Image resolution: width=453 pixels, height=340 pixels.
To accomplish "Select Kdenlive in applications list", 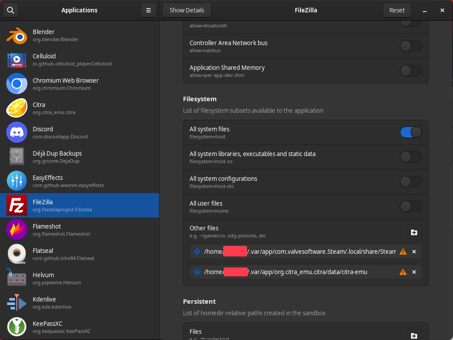I will click(x=80, y=302).
